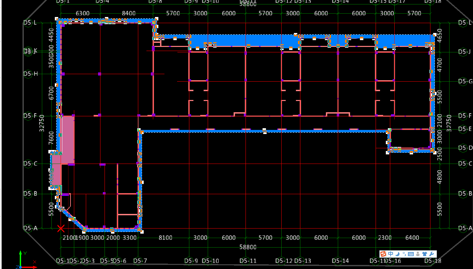
Task: Toggle punctuation mode icon in IME bar
Action: 404,254
